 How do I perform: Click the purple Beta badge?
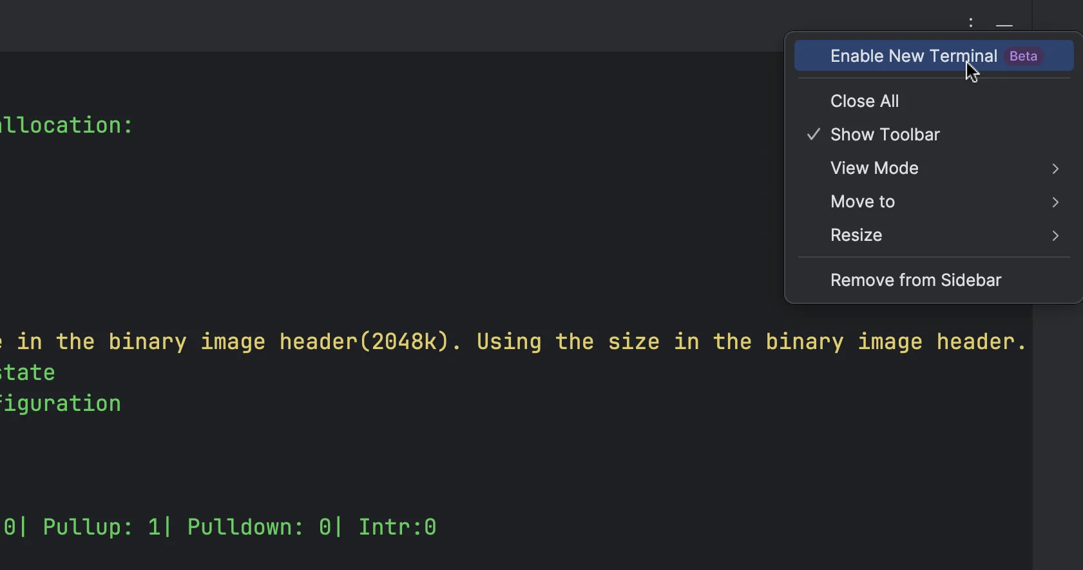[1023, 56]
